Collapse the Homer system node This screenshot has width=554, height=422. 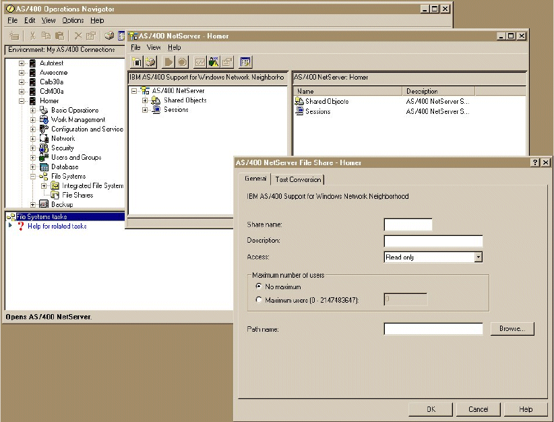pos(22,100)
